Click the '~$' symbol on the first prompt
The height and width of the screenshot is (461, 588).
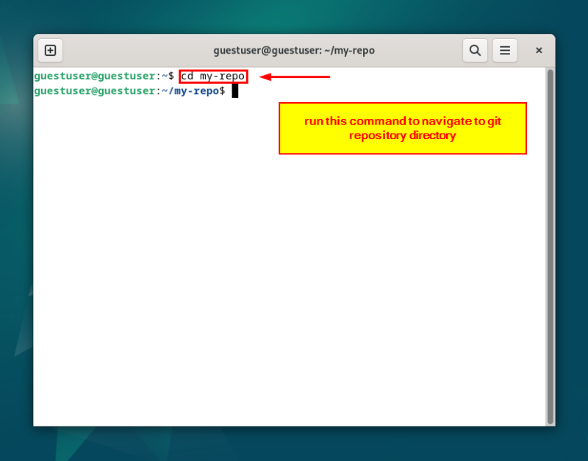pos(168,76)
